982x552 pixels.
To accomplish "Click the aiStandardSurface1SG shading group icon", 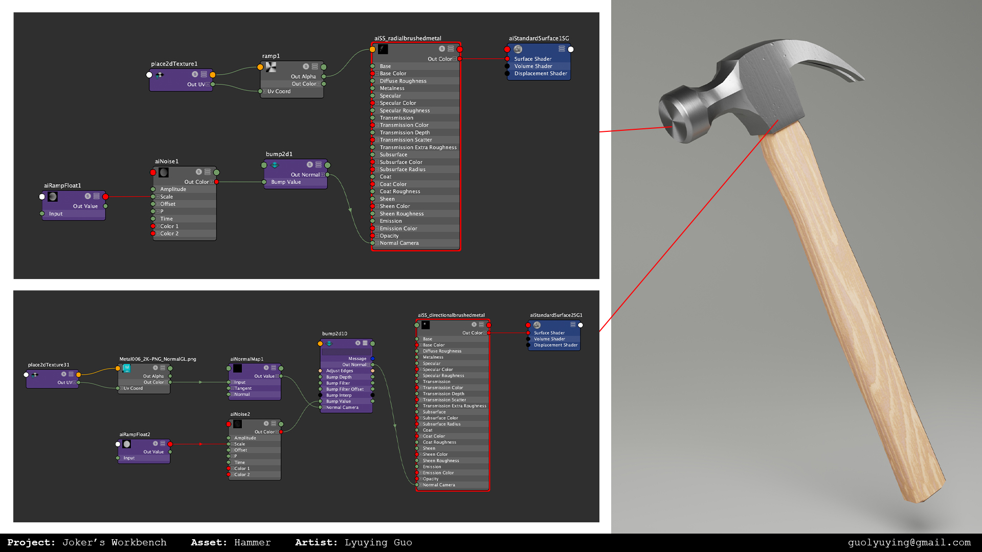I will click(x=518, y=49).
